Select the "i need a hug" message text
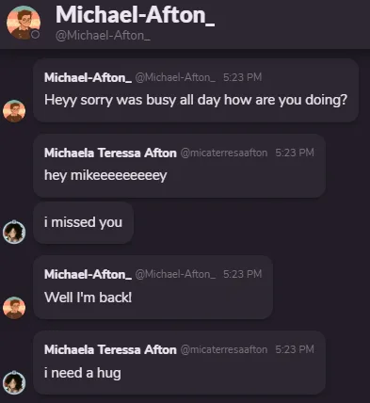The height and width of the screenshot is (403, 370). tap(83, 373)
